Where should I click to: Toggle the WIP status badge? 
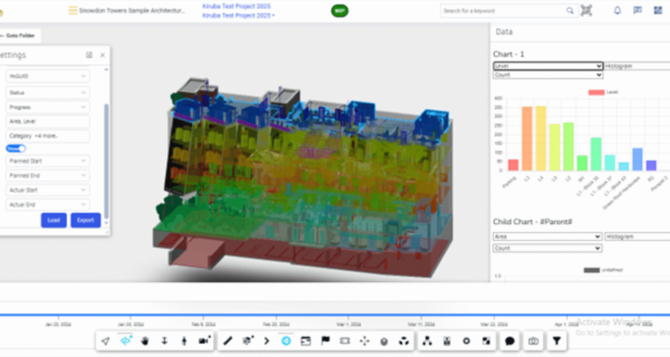coord(339,11)
